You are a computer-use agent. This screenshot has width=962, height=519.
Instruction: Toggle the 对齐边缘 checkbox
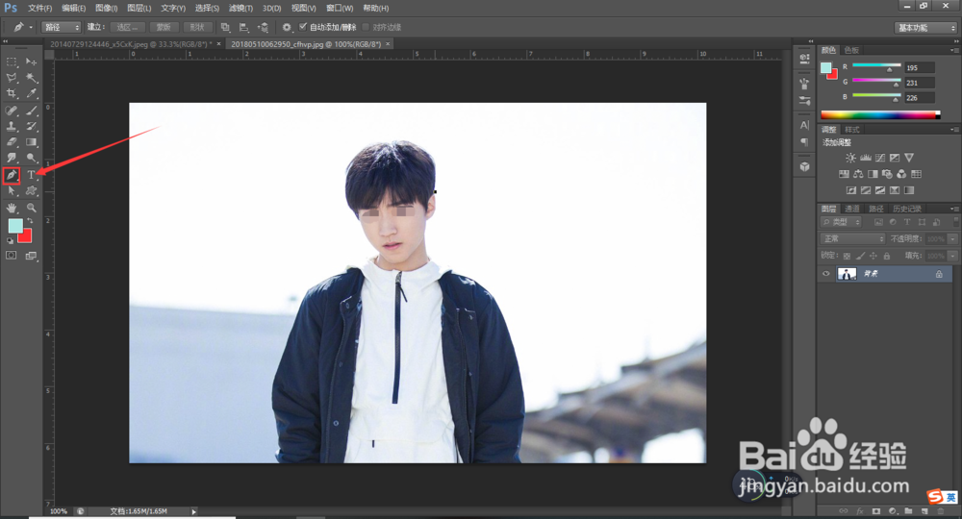click(367, 27)
